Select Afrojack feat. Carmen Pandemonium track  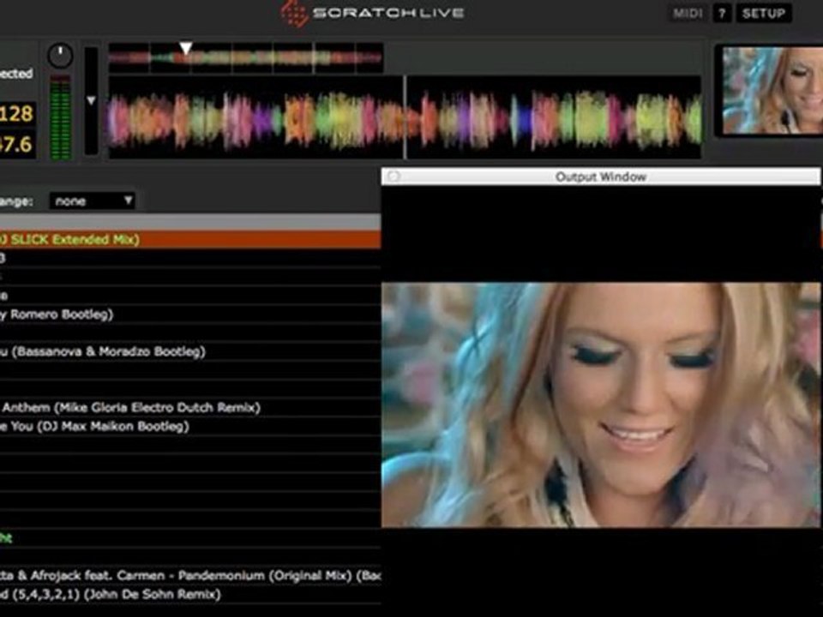(190, 576)
